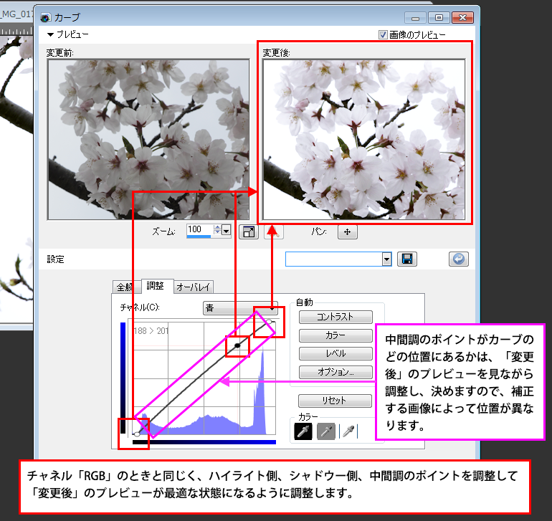The width and height of the screenshot is (552, 521).
Task: Click the horizontal blue gradient bar
Action: (x=204, y=442)
